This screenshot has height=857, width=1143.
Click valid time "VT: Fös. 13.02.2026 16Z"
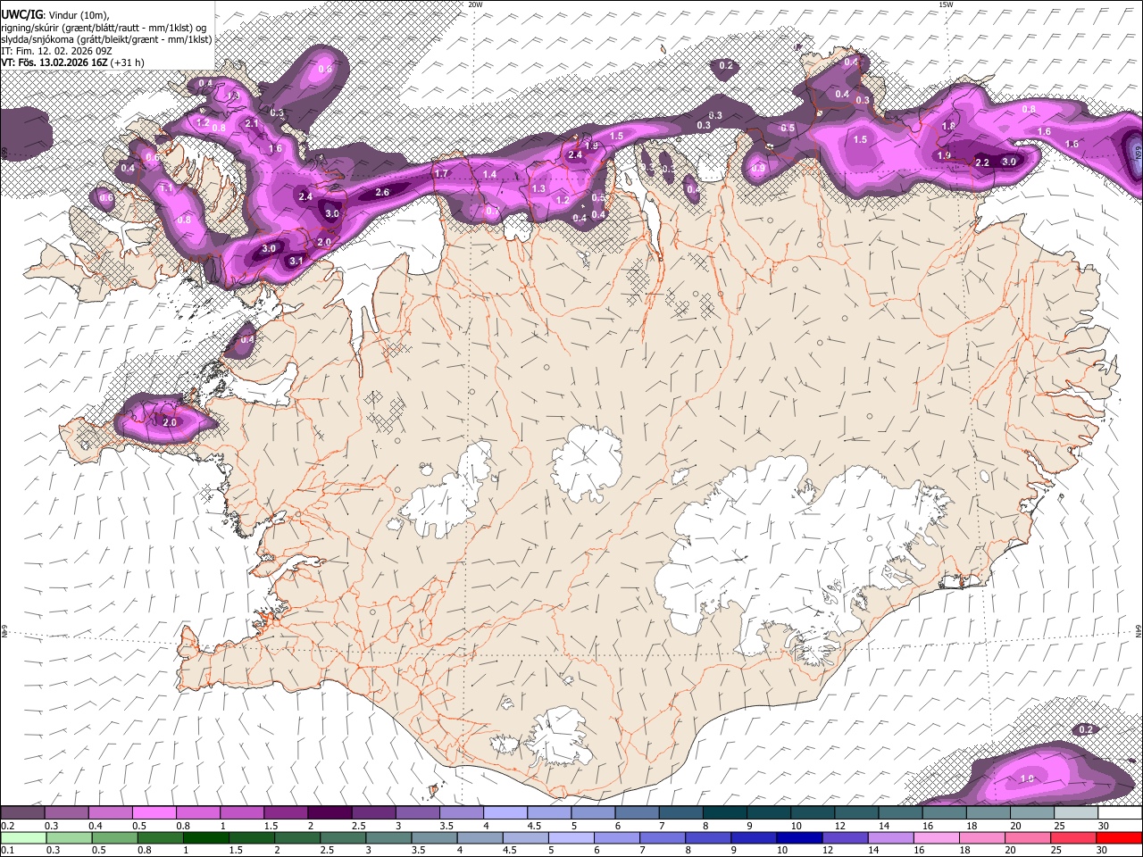[54, 62]
